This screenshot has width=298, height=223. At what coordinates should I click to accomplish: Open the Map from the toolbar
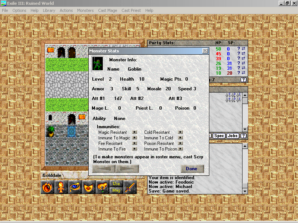(116, 190)
